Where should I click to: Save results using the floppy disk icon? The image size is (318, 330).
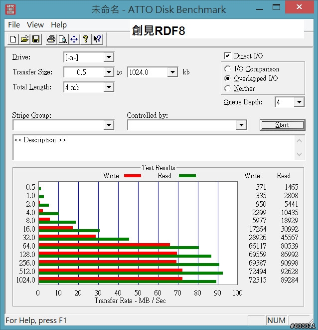[x=36, y=39]
